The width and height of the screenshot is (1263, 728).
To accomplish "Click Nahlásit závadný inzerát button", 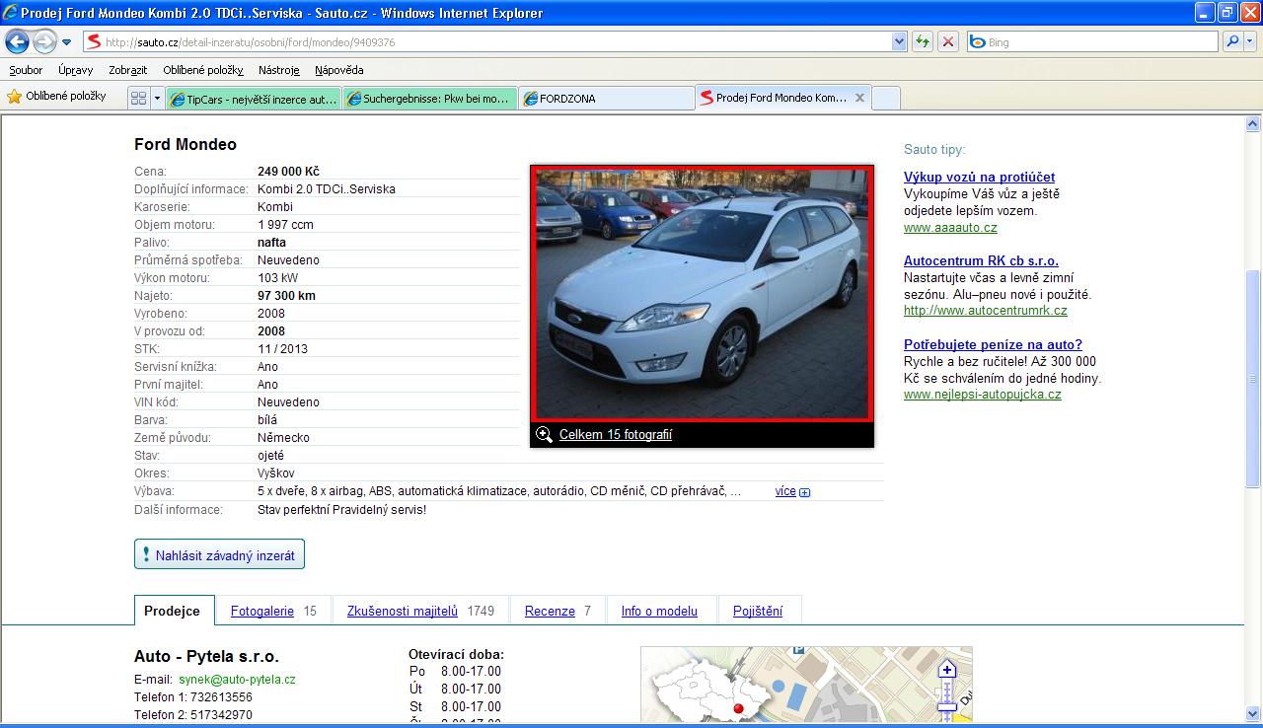I will [219, 554].
